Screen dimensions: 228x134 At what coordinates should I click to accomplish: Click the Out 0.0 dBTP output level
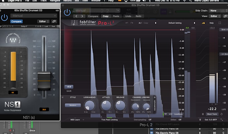coord(211,120)
